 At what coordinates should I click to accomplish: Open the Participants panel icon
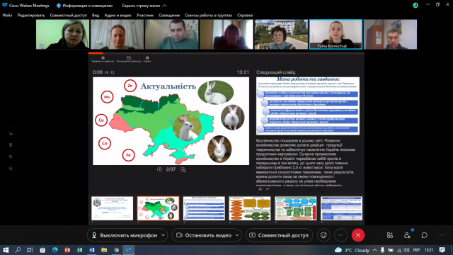point(407,235)
